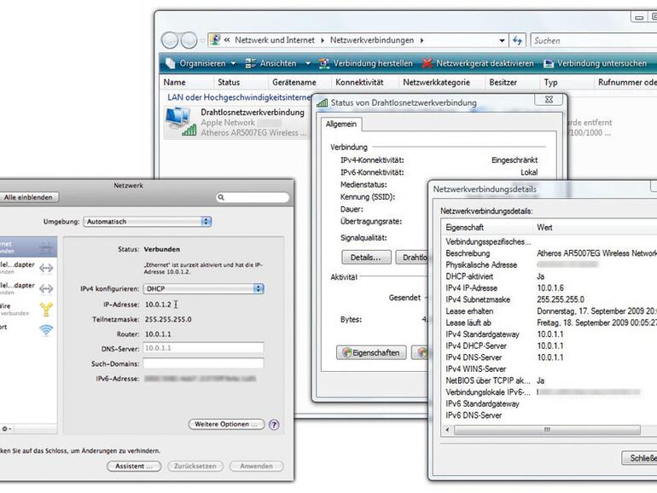Select the Physikalische Adresse row
657x493 pixels.
(549, 264)
